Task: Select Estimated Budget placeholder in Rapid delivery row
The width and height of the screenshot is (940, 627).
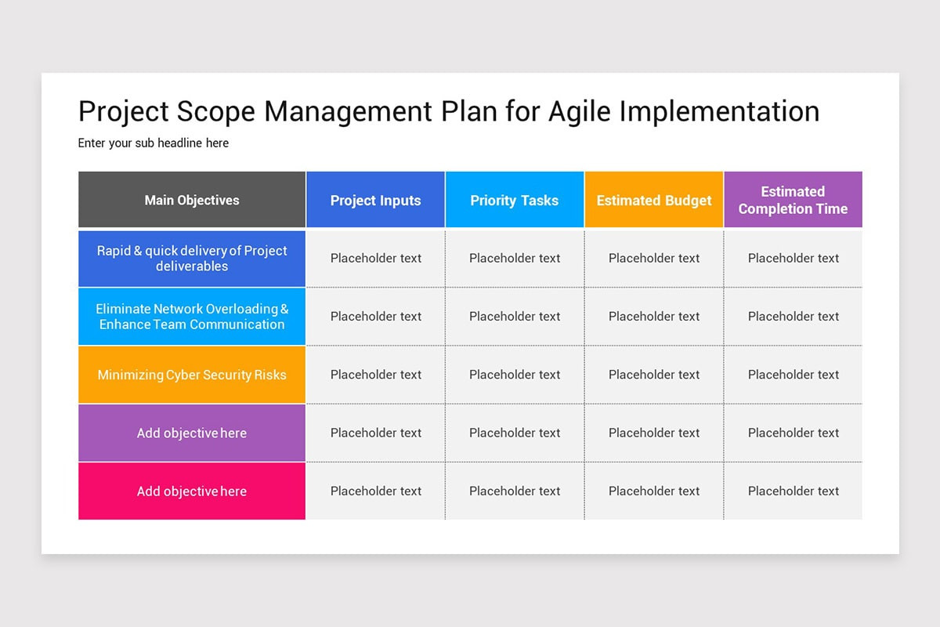Action: point(654,259)
